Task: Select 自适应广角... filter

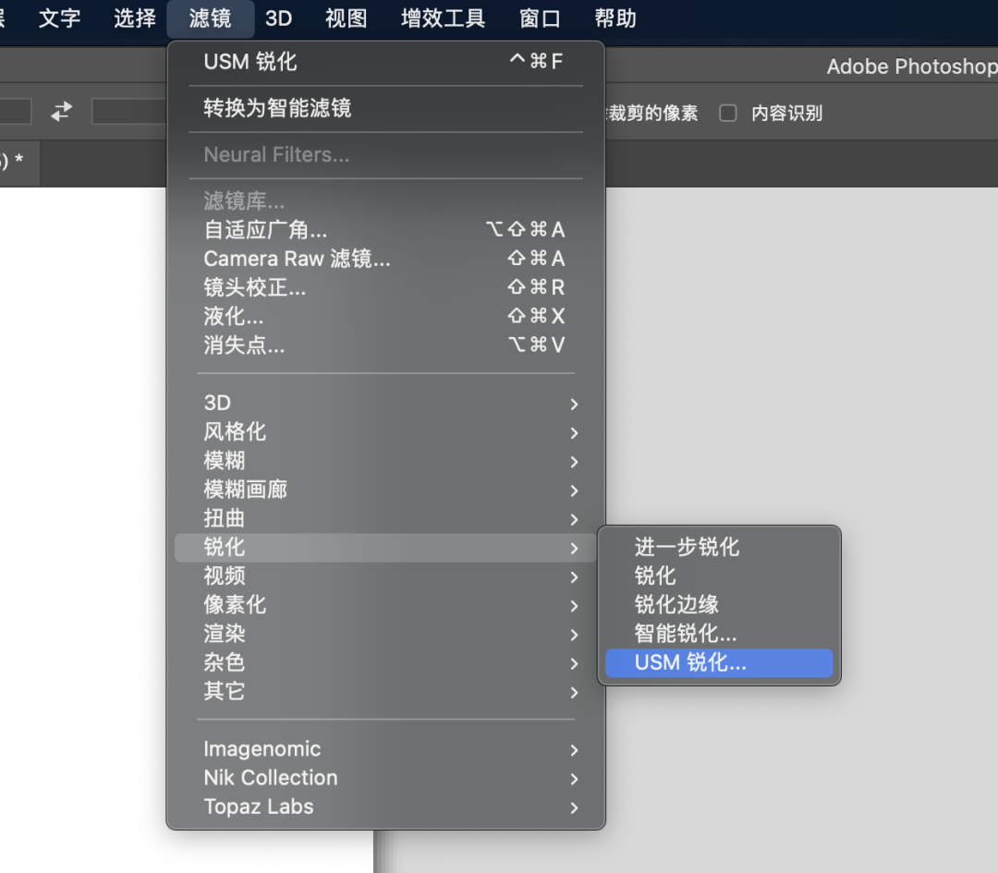Action: [385, 230]
